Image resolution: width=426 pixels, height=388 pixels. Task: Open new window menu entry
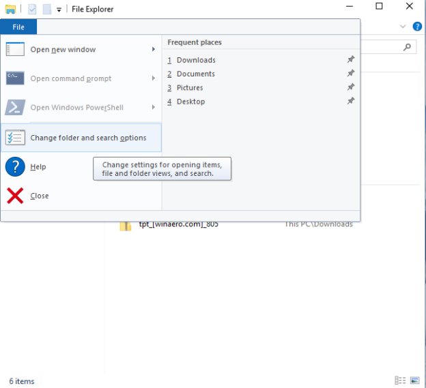[81, 49]
